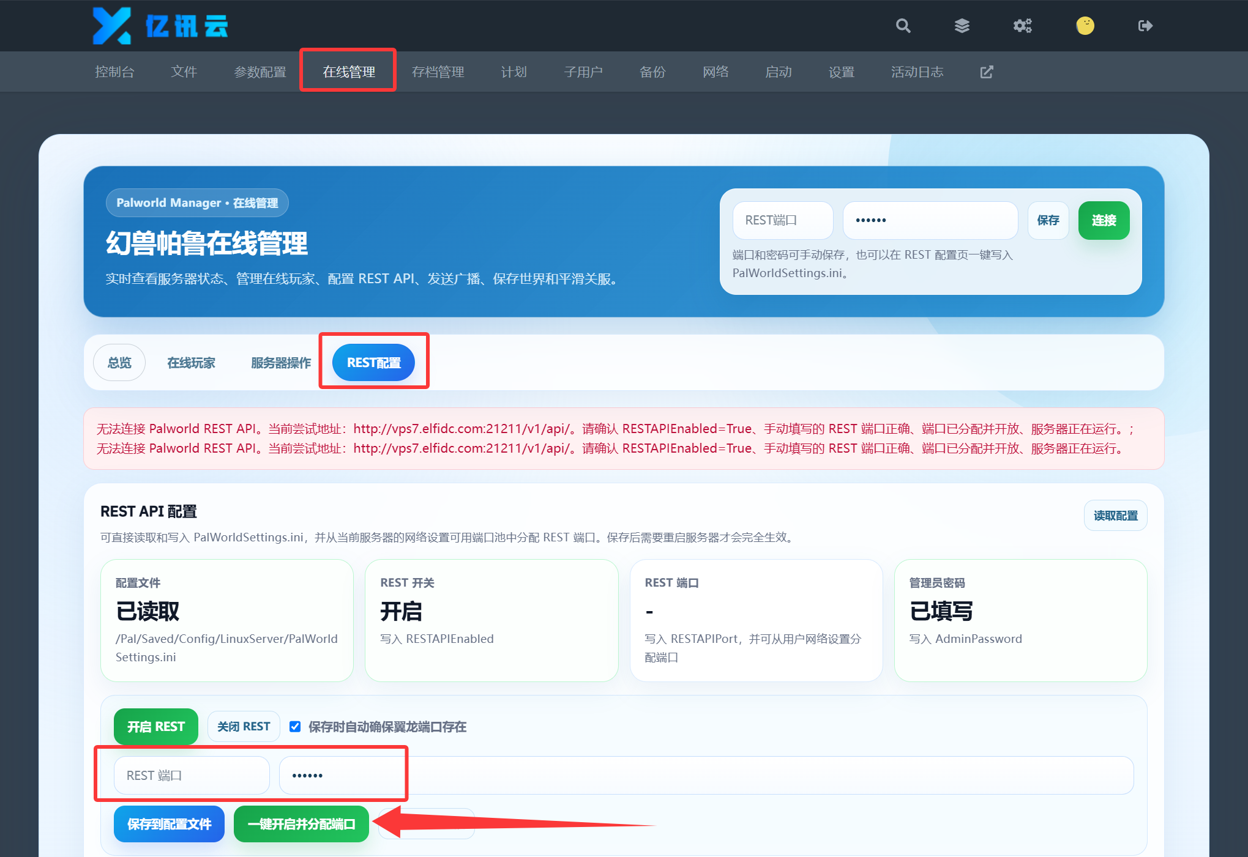This screenshot has width=1248, height=857.
Task: Open the 控制台 nav tab
Action: pyautogui.click(x=114, y=72)
